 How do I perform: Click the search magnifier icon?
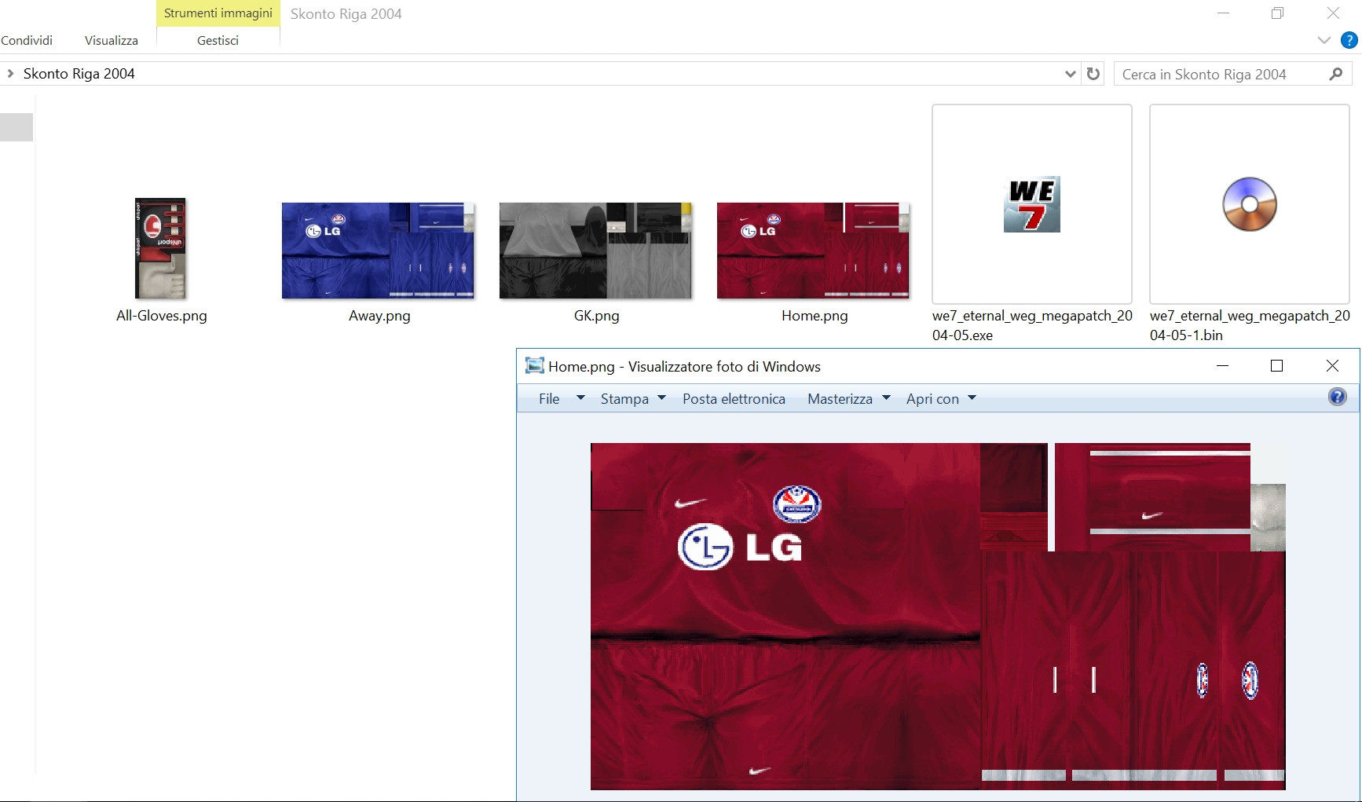tap(1335, 74)
